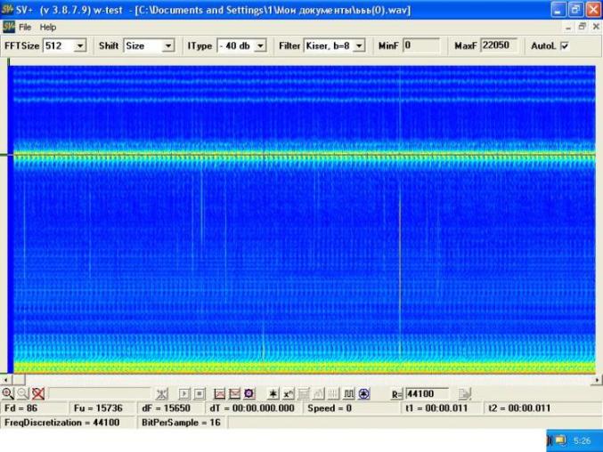Click the red crossed-out cancel zoom icon
Image resolution: width=603 pixels, height=452 pixels.
[38, 393]
